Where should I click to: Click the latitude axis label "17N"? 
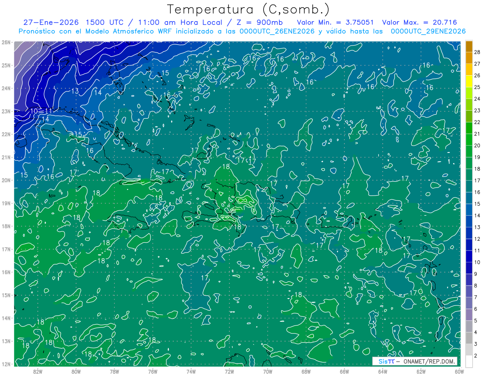(6, 249)
